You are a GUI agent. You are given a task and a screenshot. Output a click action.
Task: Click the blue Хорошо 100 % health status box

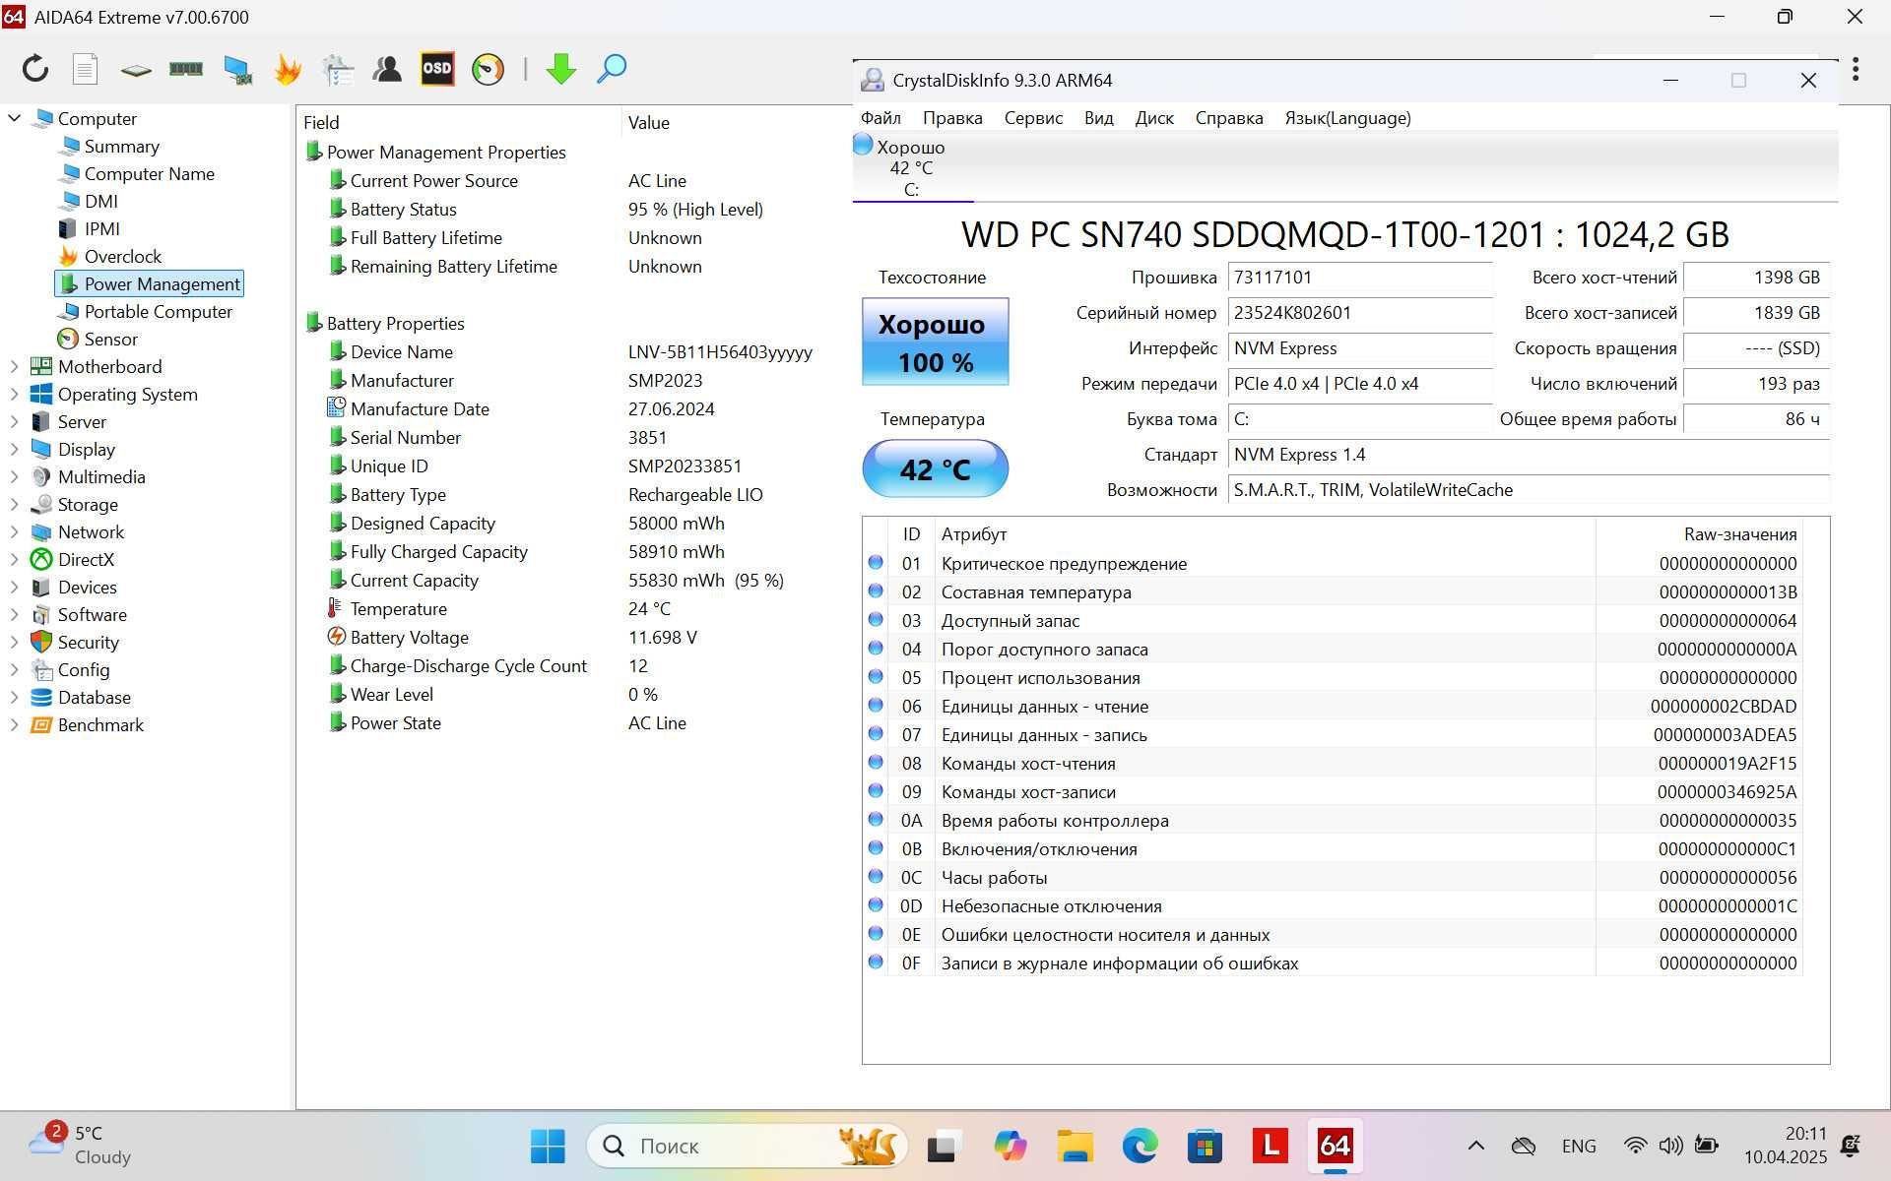(x=935, y=342)
